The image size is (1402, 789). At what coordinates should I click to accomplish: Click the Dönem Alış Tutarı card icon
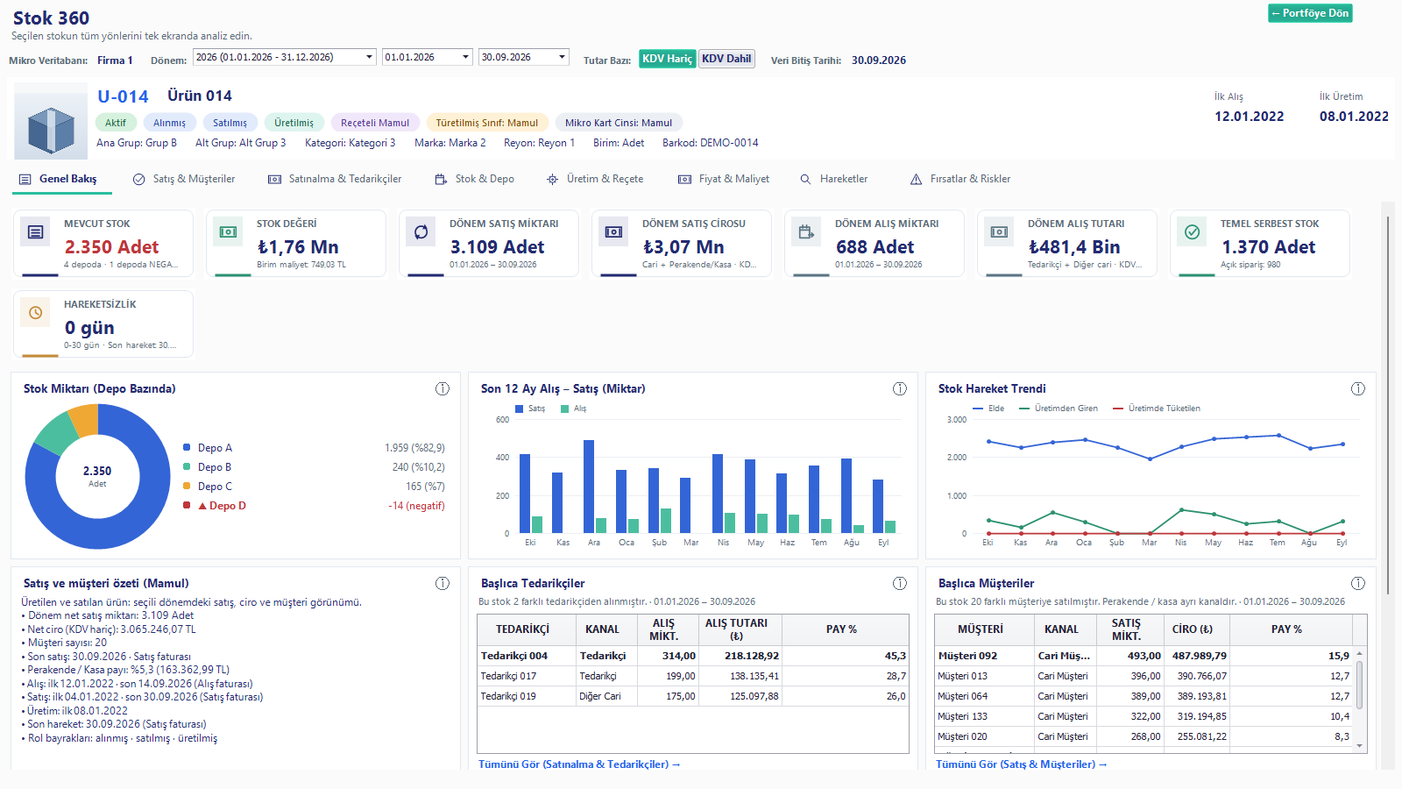tap(1000, 232)
